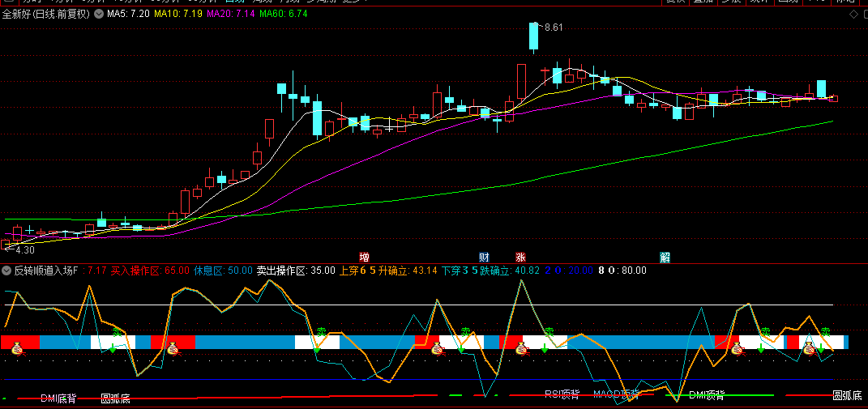
Task: Click the 8.61 high price annotation
Action: (554, 28)
